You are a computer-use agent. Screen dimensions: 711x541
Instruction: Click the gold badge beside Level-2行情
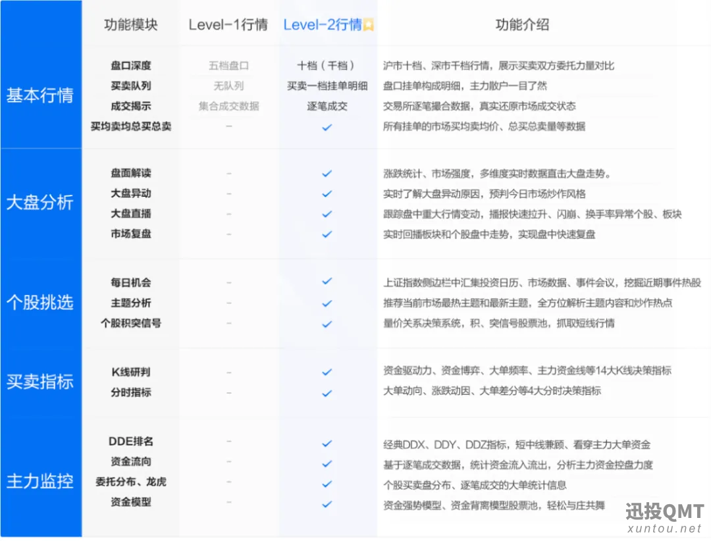click(369, 26)
